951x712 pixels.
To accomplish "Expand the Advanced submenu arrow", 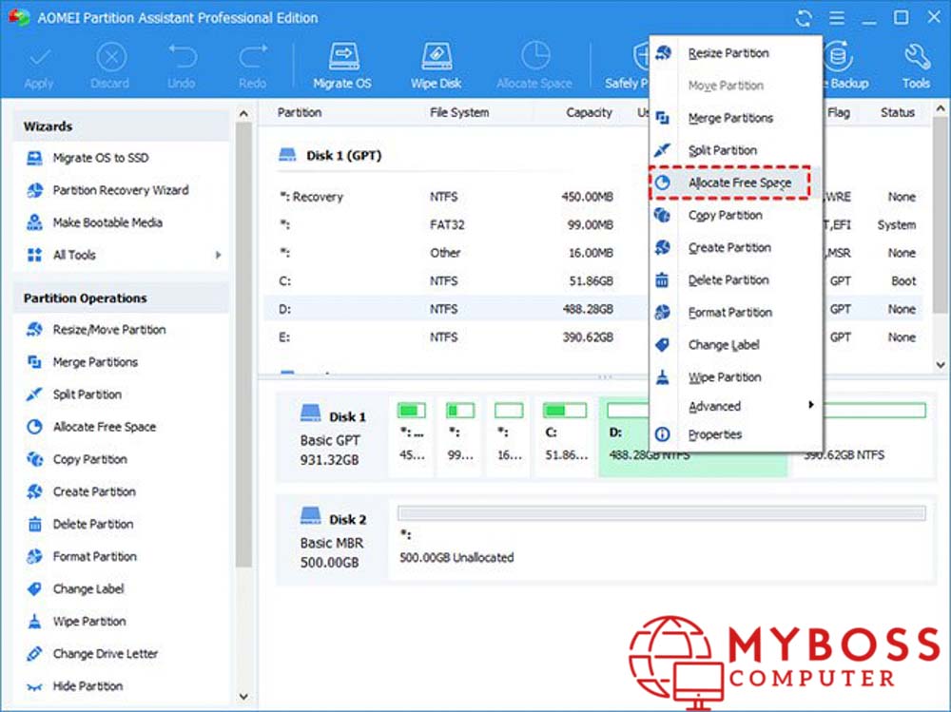I will pos(810,405).
